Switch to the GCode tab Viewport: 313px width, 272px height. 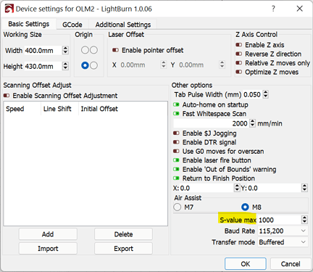(x=72, y=25)
